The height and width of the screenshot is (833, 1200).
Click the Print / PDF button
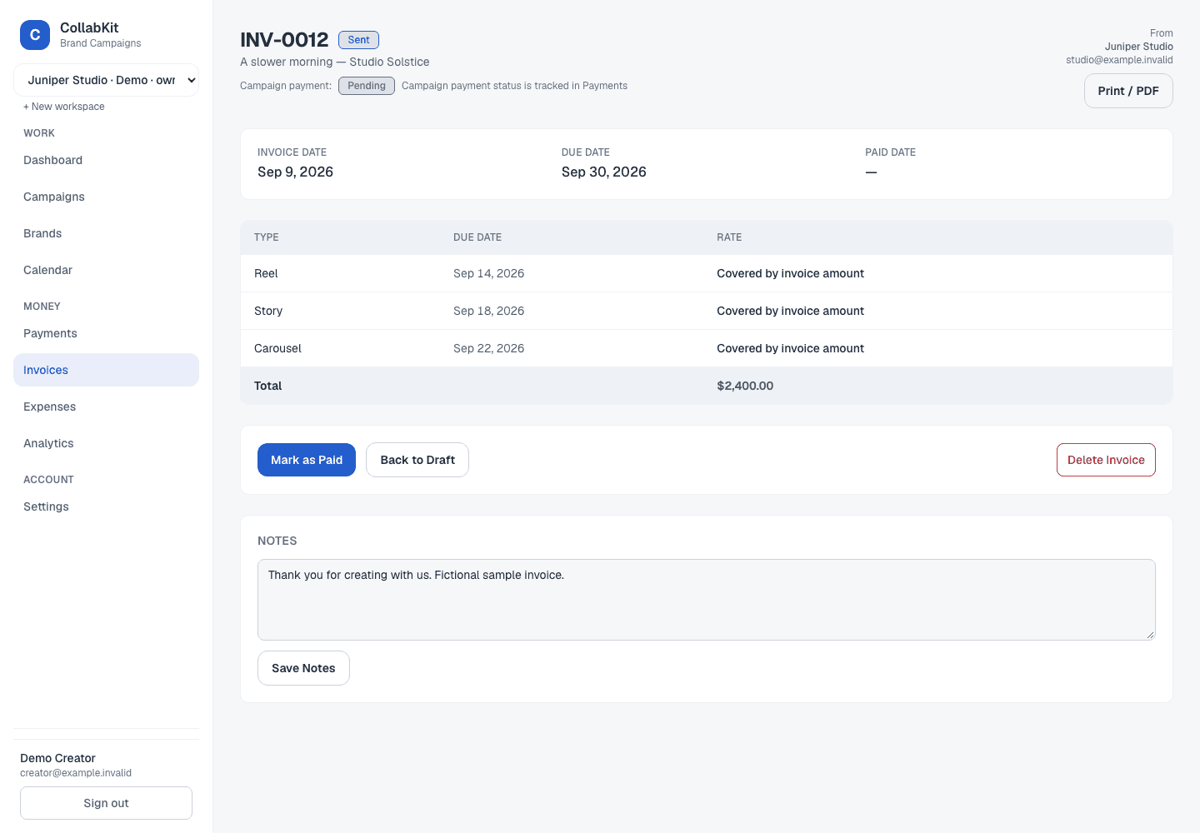click(x=1128, y=91)
